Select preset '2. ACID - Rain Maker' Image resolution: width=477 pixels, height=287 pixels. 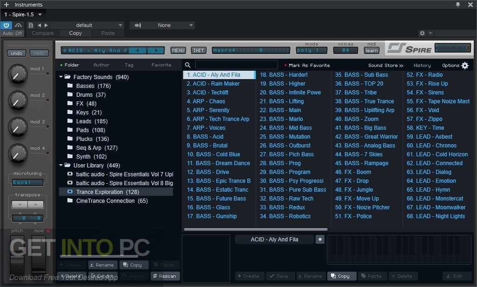(213, 83)
